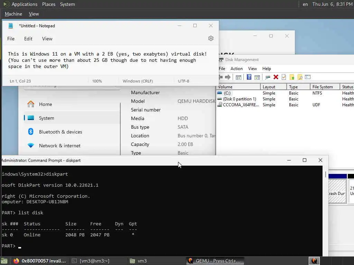Click UTF-8 encoding in status bar

coord(184,81)
